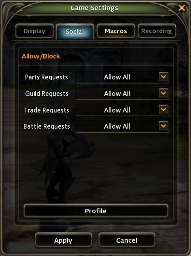Select the Social tab
This screenshot has width=191, height=256.
pos(75,31)
